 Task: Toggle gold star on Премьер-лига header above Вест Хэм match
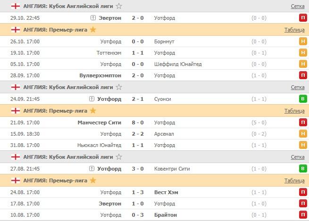[x=93, y=180]
